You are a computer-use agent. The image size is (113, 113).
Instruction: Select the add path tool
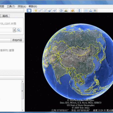point(45,10)
